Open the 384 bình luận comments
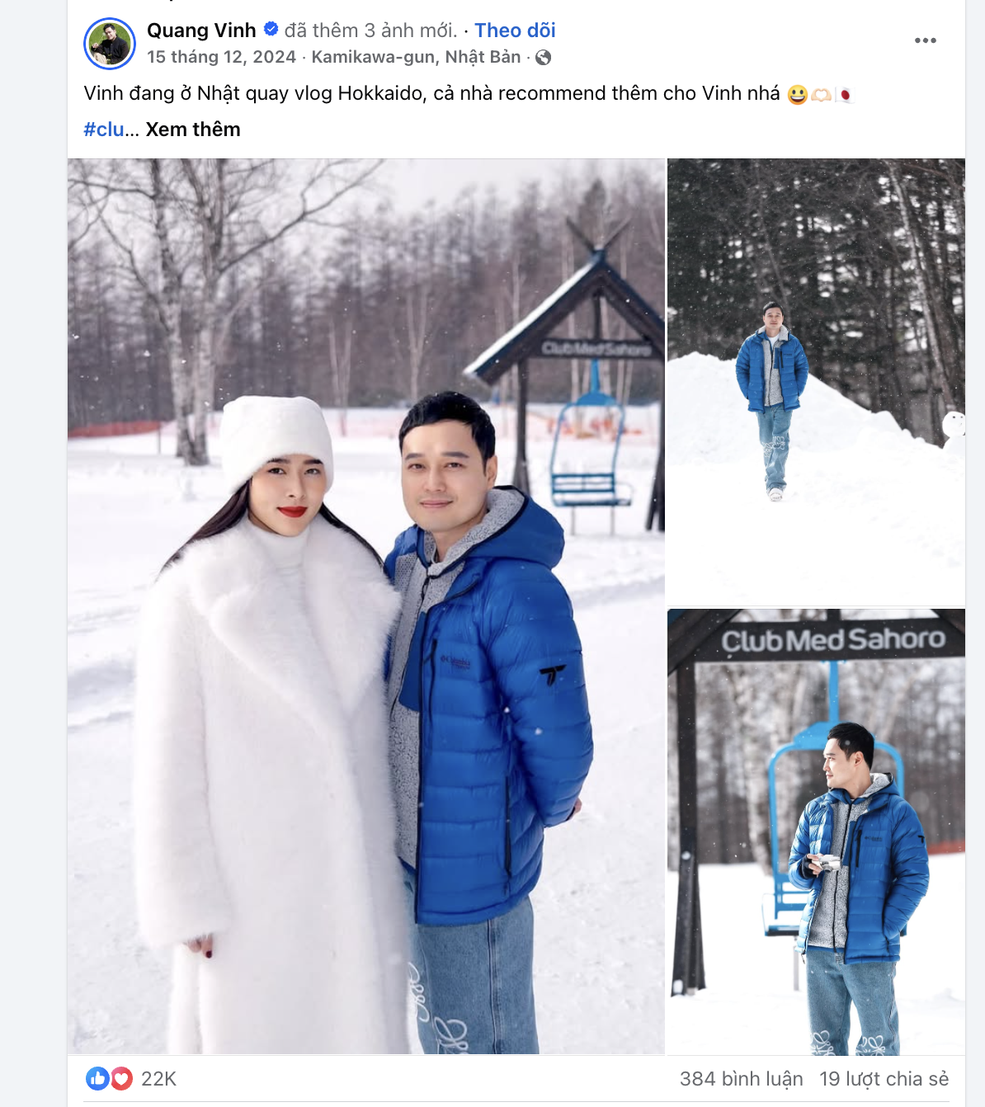985x1107 pixels. pos(741,1079)
